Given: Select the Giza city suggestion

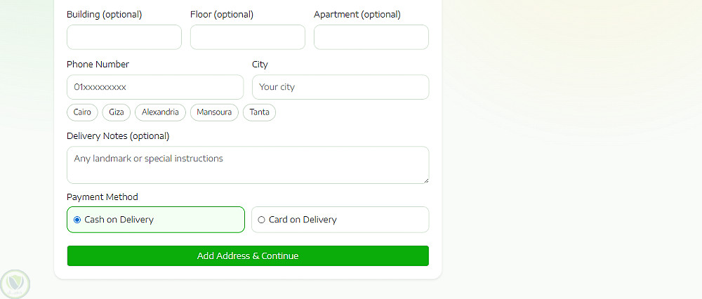Looking at the screenshot, I should point(117,112).
